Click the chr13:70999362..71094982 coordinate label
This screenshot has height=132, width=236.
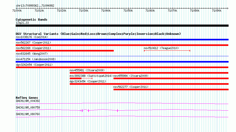click(x=35, y=6)
